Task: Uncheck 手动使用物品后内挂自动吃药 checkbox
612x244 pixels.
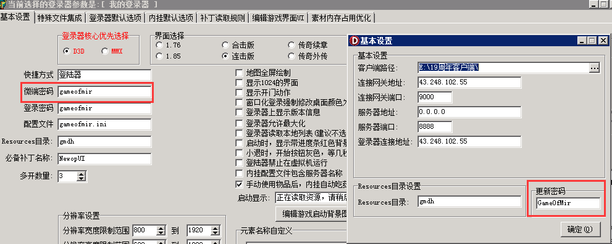Action: [x=239, y=184]
